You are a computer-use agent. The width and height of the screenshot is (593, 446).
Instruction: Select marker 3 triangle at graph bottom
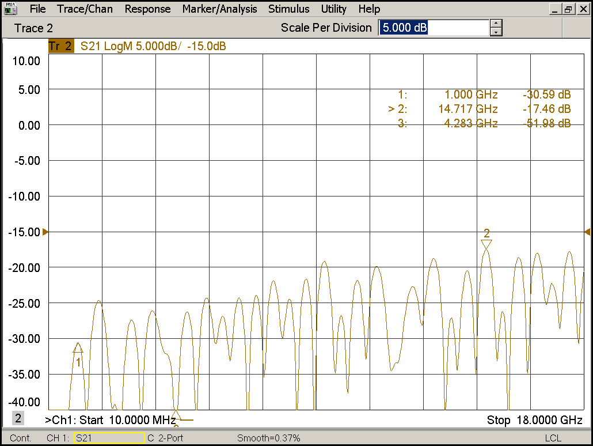[x=176, y=415]
